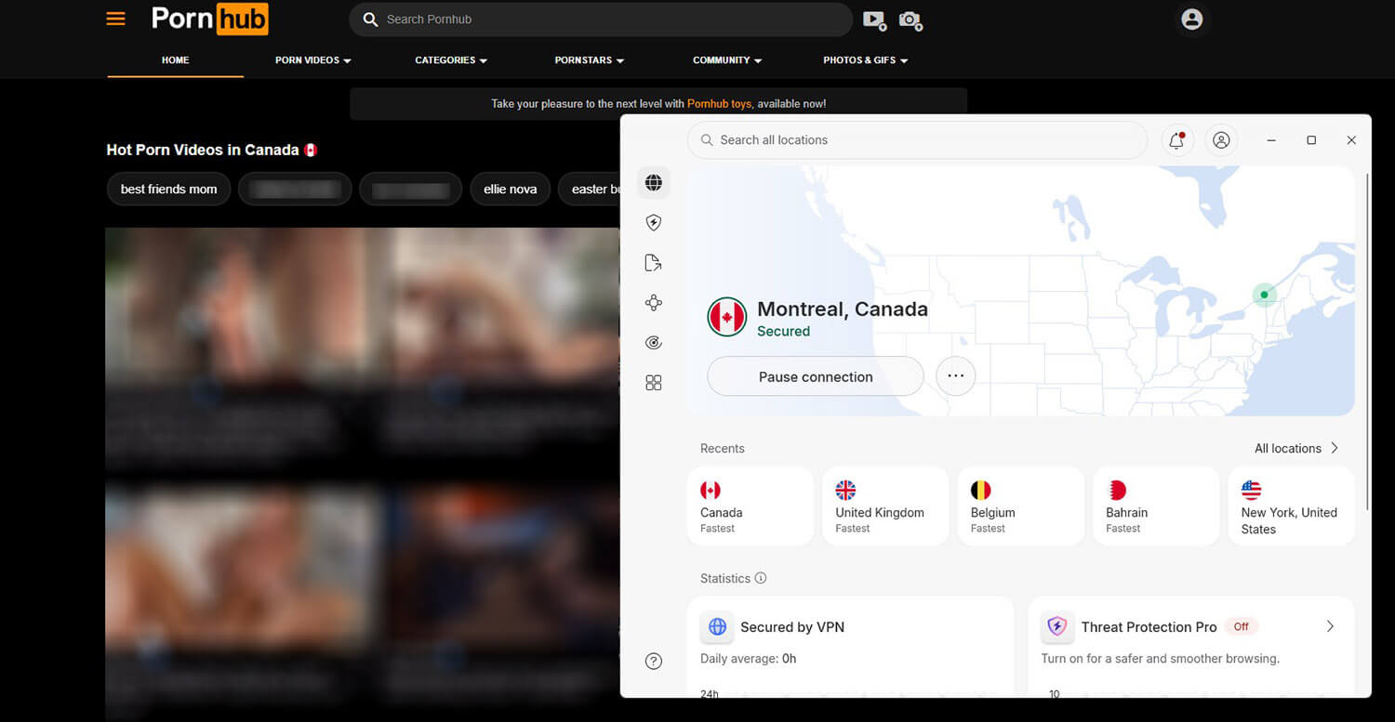Open the file sharing icon in VPN sidebar
The height and width of the screenshot is (722, 1395).
click(x=654, y=263)
